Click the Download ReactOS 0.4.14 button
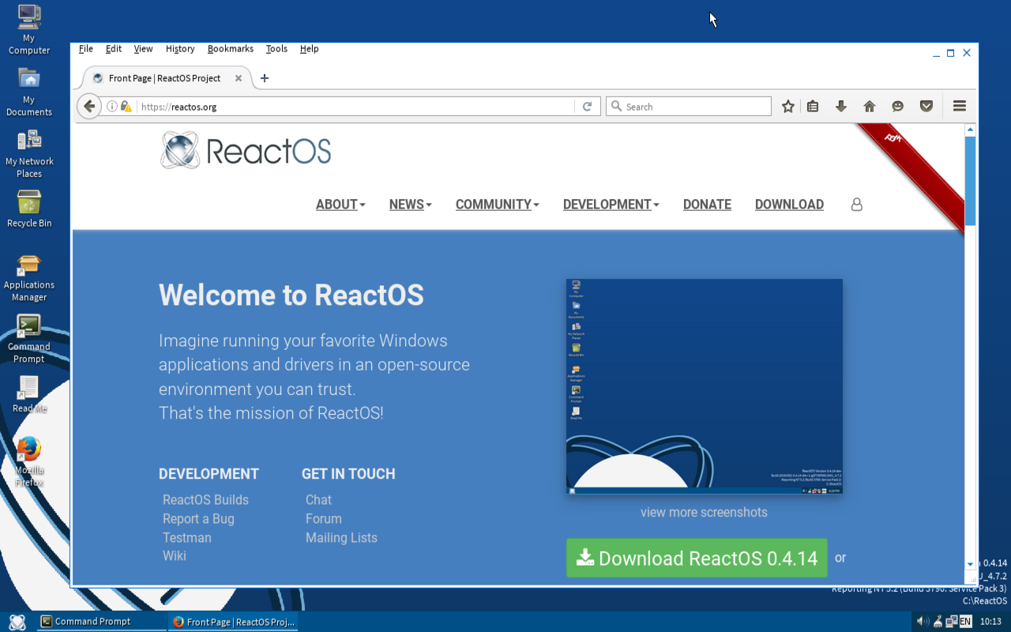Image resolution: width=1011 pixels, height=632 pixels. [x=697, y=558]
